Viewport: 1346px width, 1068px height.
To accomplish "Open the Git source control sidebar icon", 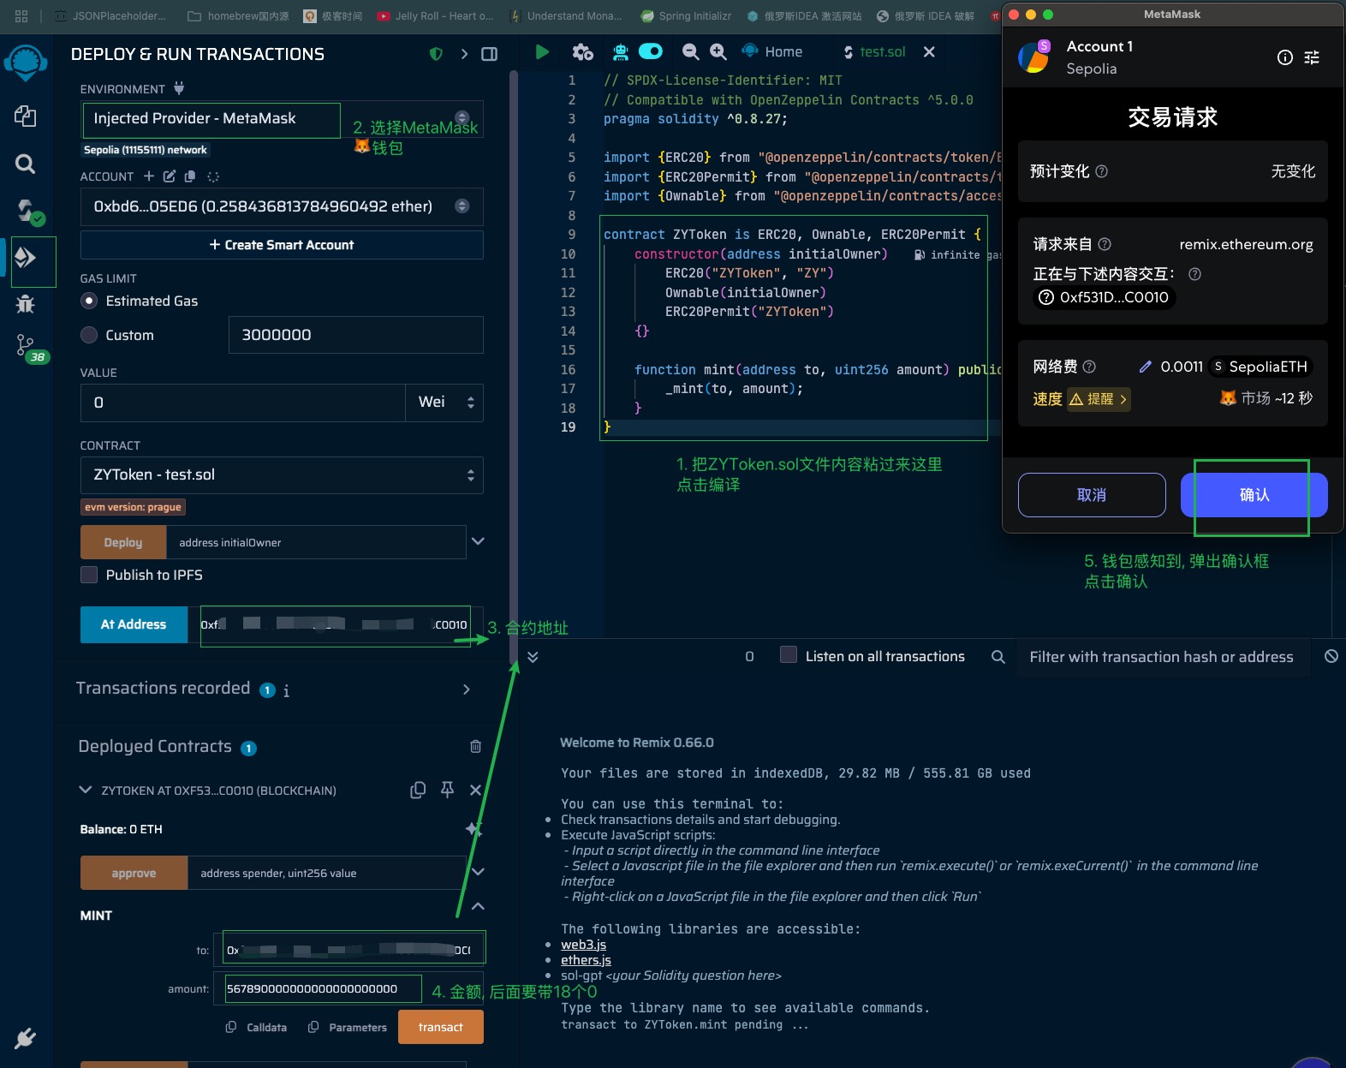I will click(x=27, y=346).
